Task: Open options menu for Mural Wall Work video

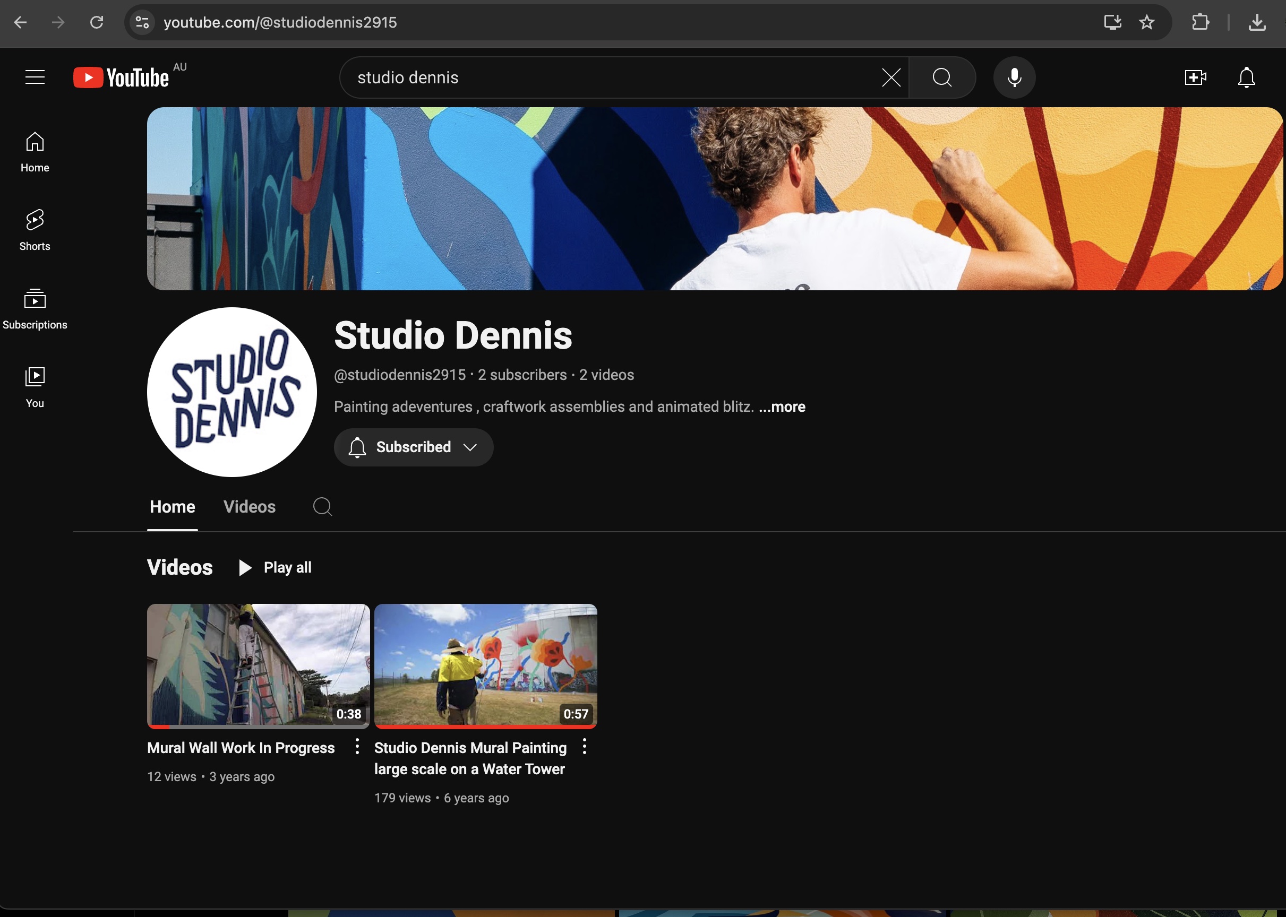Action: coord(357,747)
